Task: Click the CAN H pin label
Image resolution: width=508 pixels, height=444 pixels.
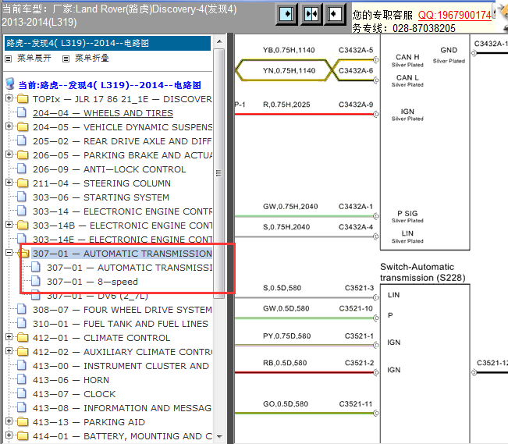Action: 407,57
